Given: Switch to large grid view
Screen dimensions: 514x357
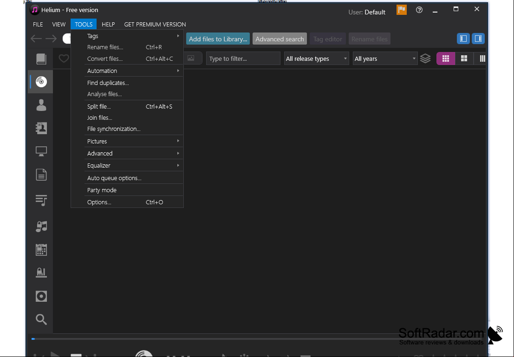Looking at the screenshot, I should click(x=464, y=58).
